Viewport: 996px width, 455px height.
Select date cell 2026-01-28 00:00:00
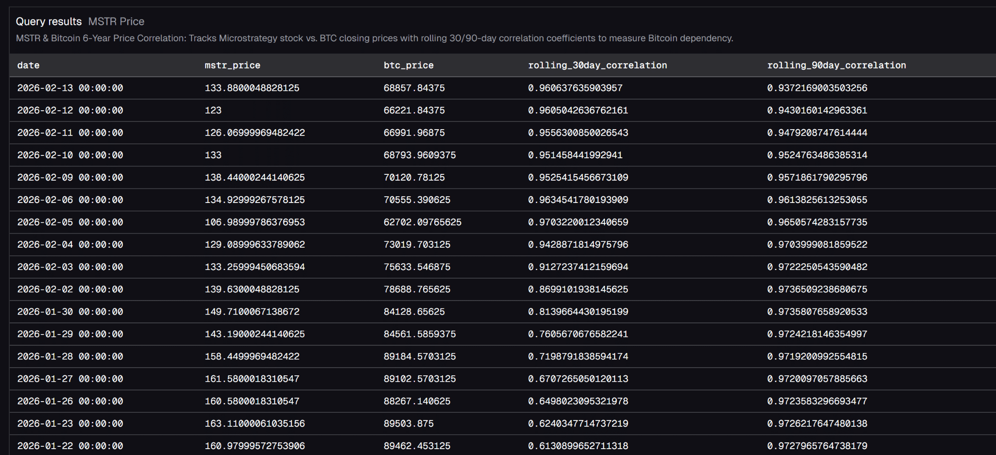[70, 356]
